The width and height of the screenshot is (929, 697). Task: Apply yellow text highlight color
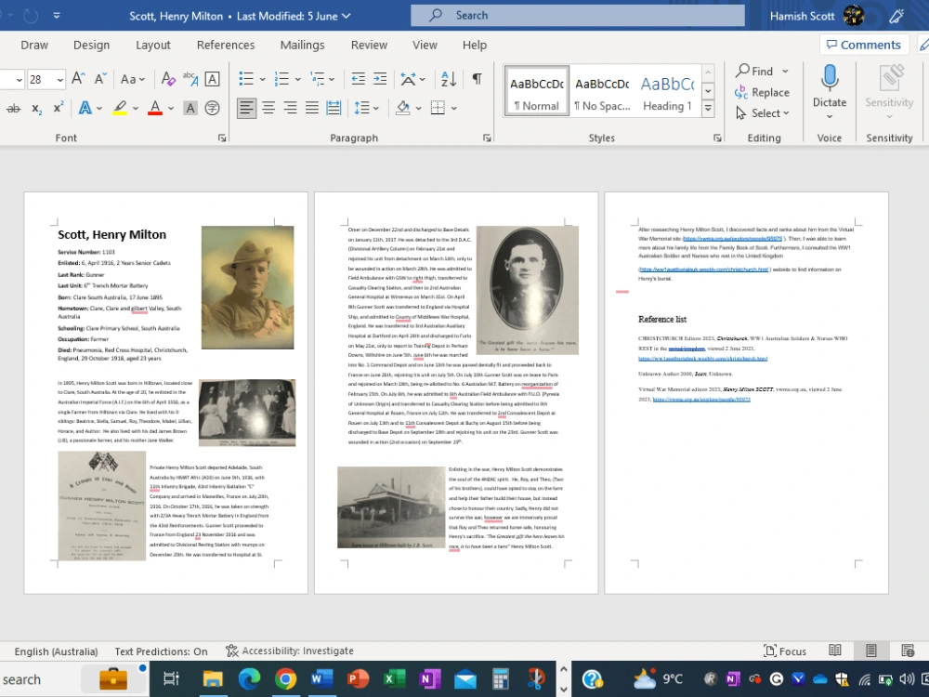coord(120,108)
